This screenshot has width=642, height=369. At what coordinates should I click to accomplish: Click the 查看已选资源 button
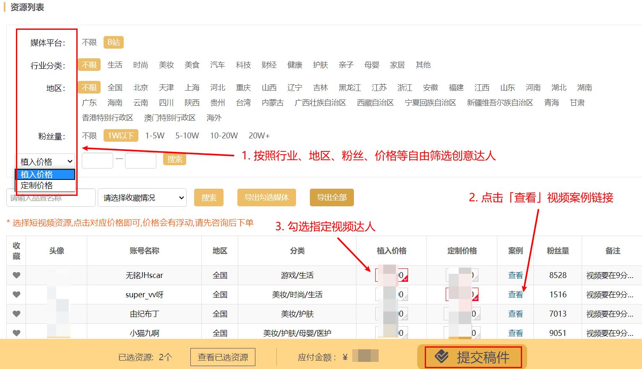point(223,357)
